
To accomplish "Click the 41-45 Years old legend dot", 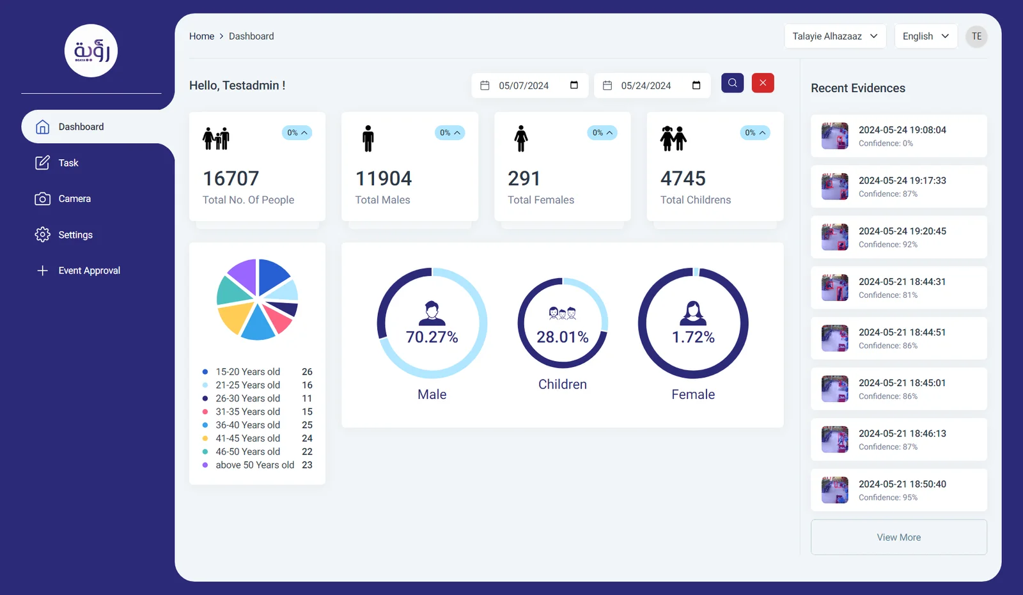I will 205,438.
